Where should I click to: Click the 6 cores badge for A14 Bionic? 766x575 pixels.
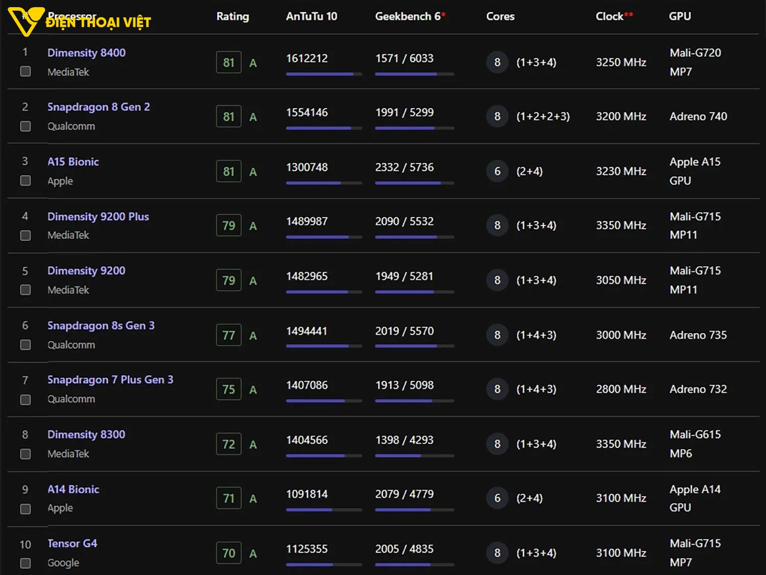point(497,498)
